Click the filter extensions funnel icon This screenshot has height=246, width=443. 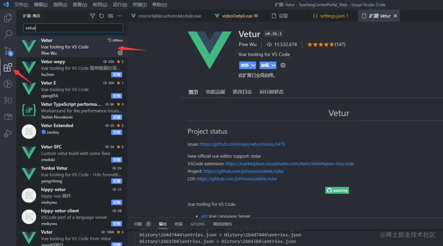(x=93, y=16)
